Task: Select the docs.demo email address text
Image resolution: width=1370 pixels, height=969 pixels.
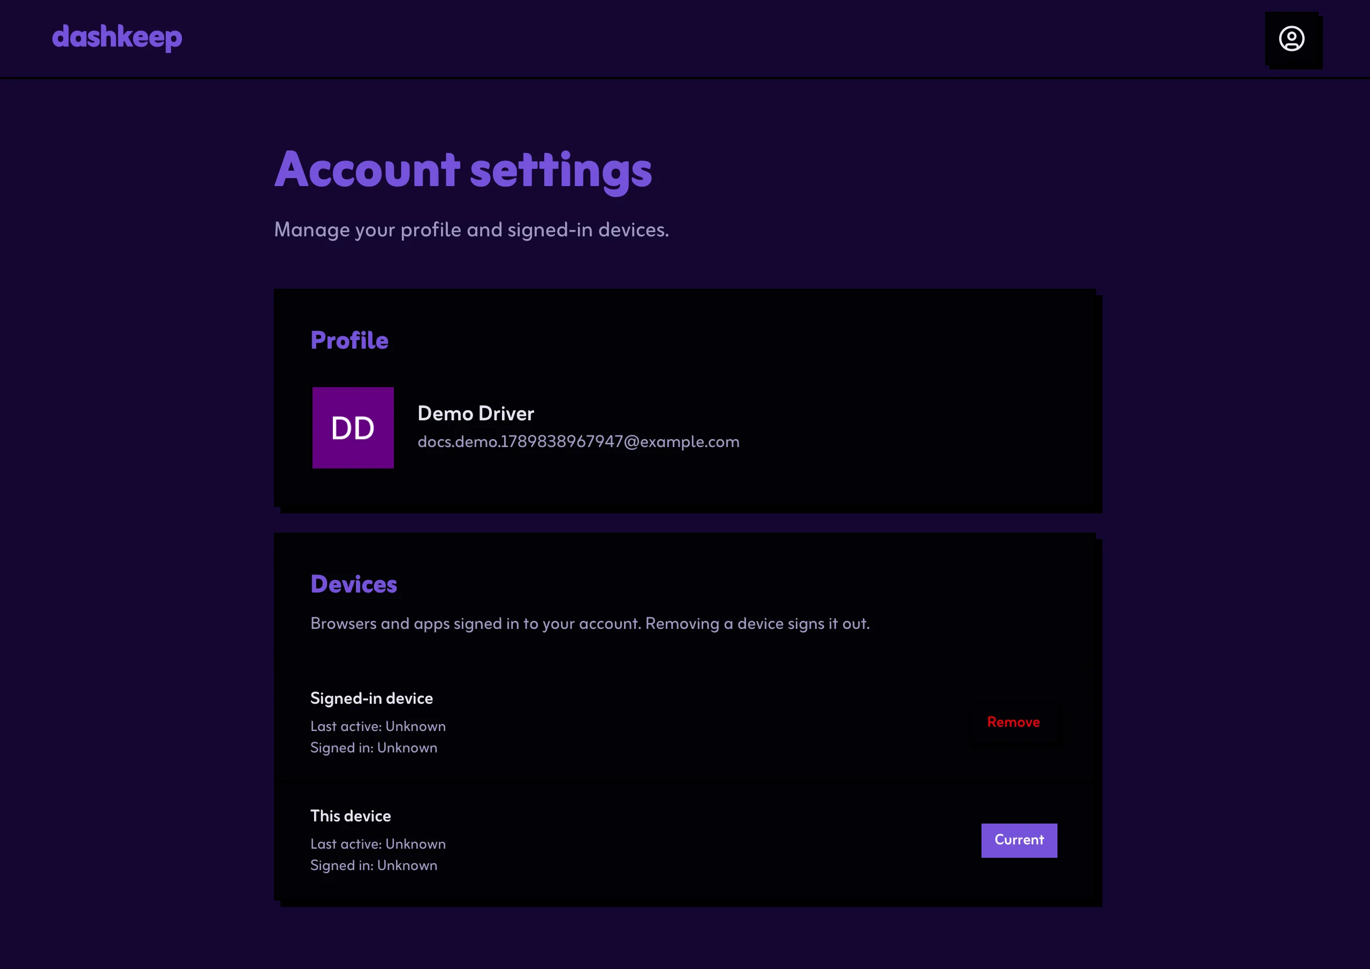Action: coord(579,442)
